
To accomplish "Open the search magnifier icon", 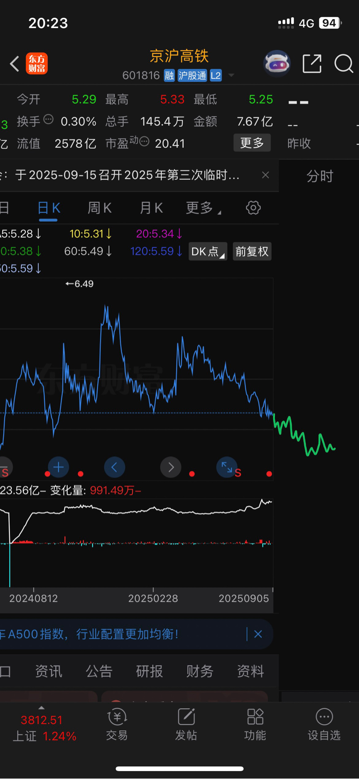I will [344, 64].
